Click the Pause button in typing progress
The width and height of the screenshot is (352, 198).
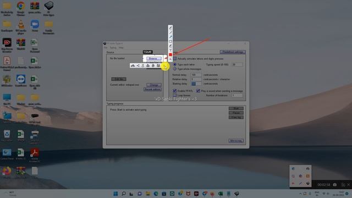click(236, 113)
